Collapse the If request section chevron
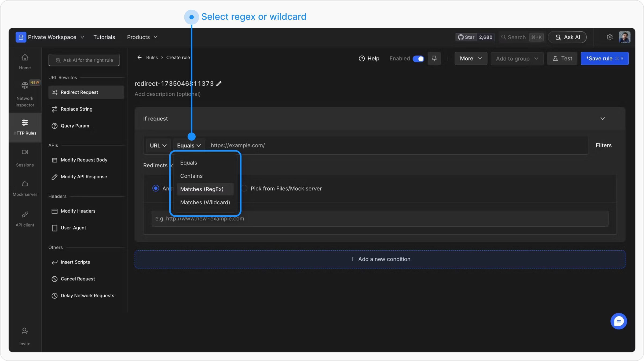Screen dimensions: 644x361 click(x=602, y=119)
